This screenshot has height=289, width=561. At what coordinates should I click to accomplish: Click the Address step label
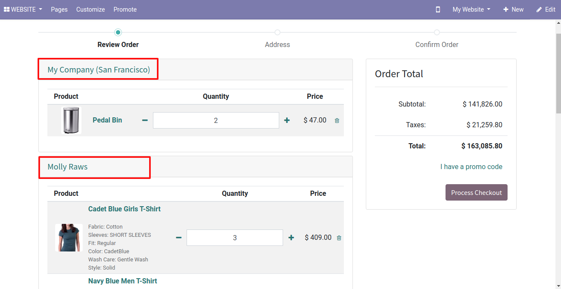(277, 44)
